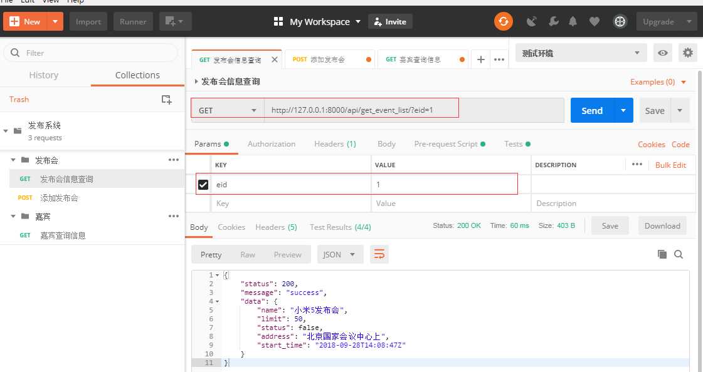Open the GET method dropdown
703x372 pixels.
(x=228, y=110)
